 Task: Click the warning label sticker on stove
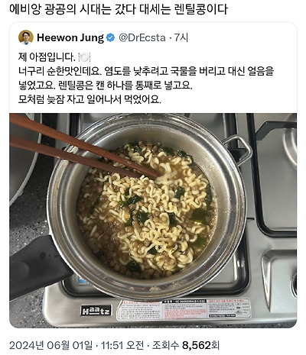pos(184,310)
